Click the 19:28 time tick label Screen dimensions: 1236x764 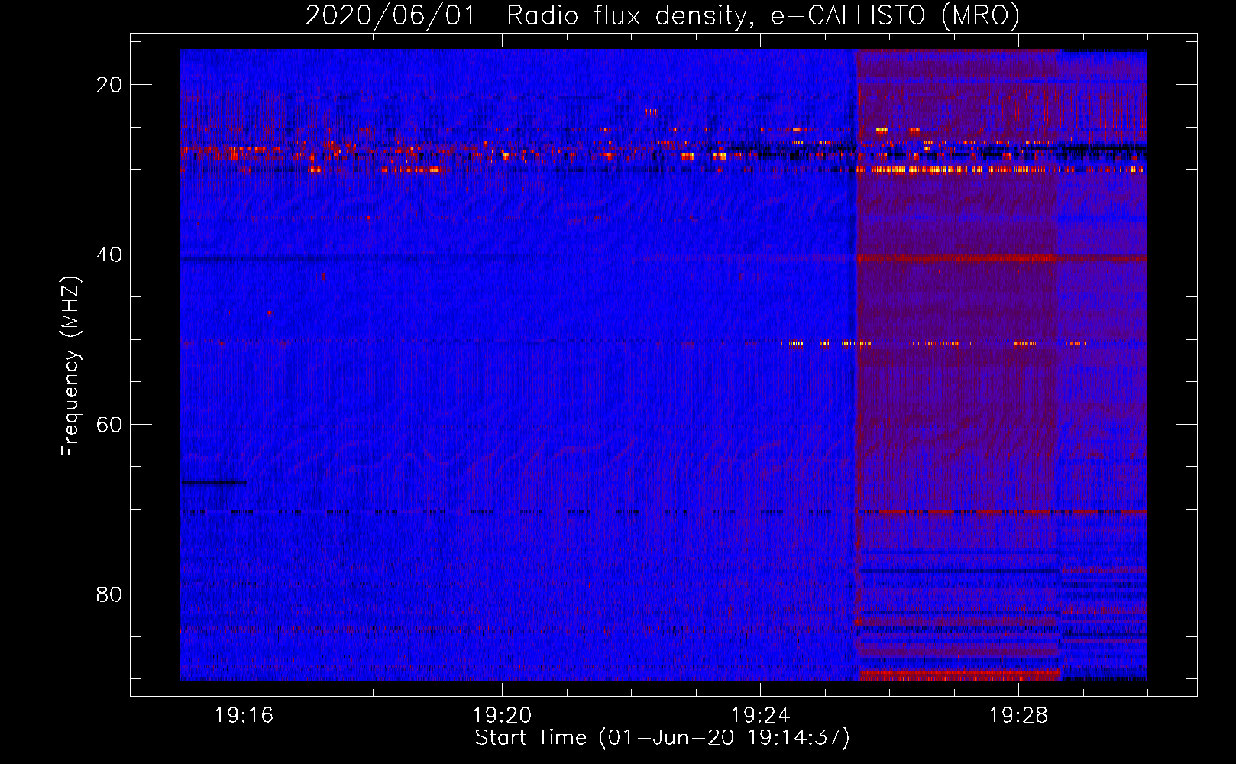click(x=1019, y=715)
